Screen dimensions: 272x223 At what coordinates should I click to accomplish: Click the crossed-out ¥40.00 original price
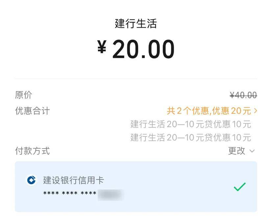tap(243, 95)
